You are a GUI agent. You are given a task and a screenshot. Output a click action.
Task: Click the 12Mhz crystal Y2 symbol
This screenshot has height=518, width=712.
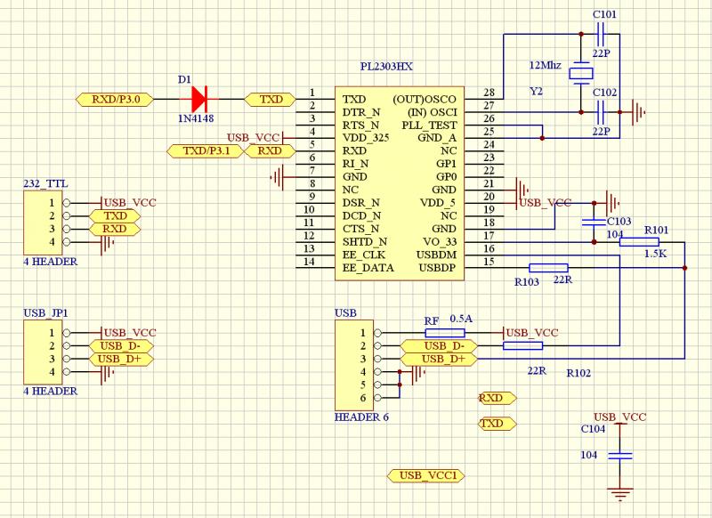point(580,73)
